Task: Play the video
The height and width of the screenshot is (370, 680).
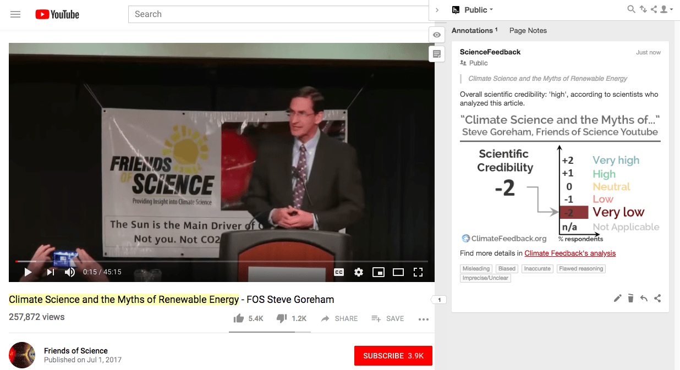Action: [x=28, y=272]
